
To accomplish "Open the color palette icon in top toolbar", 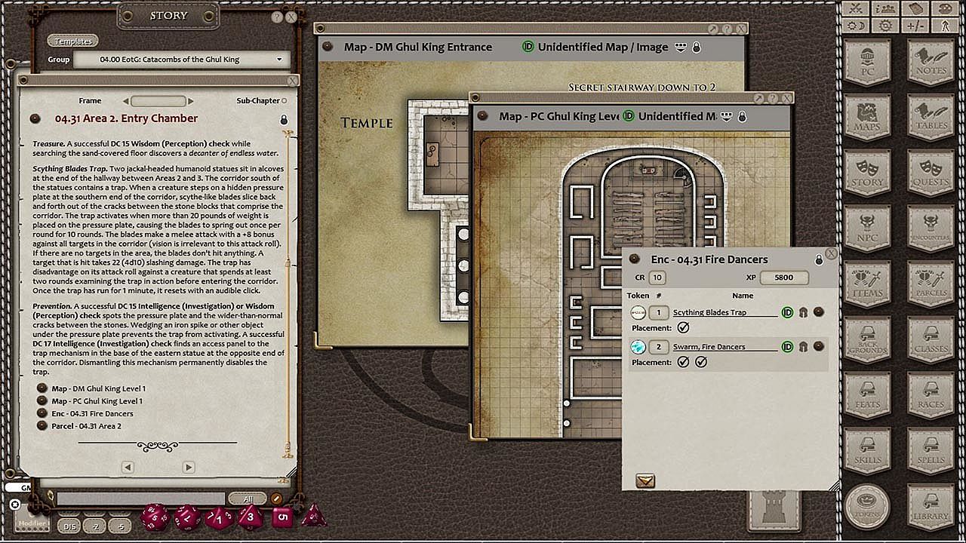I will 944,8.
